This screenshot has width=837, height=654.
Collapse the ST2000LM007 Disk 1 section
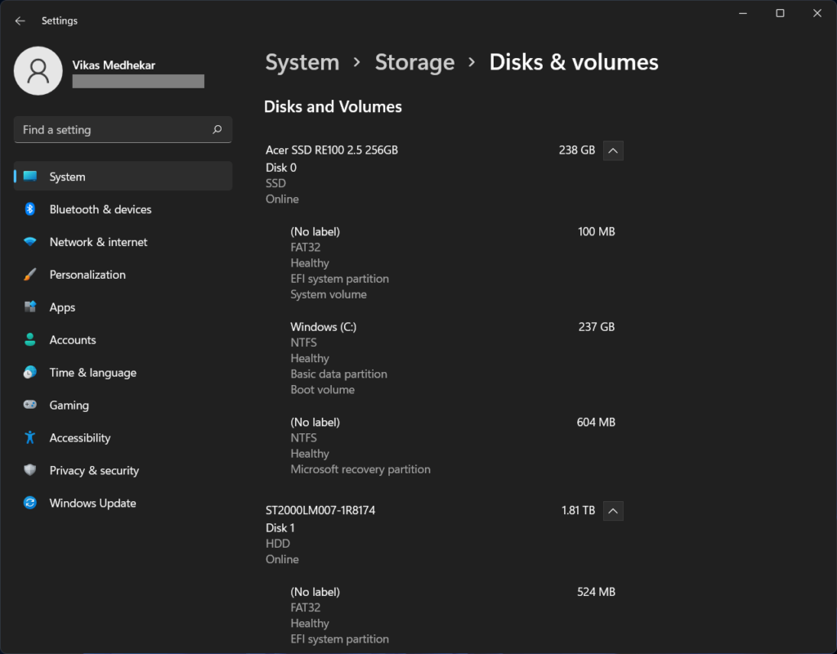coord(613,511)
